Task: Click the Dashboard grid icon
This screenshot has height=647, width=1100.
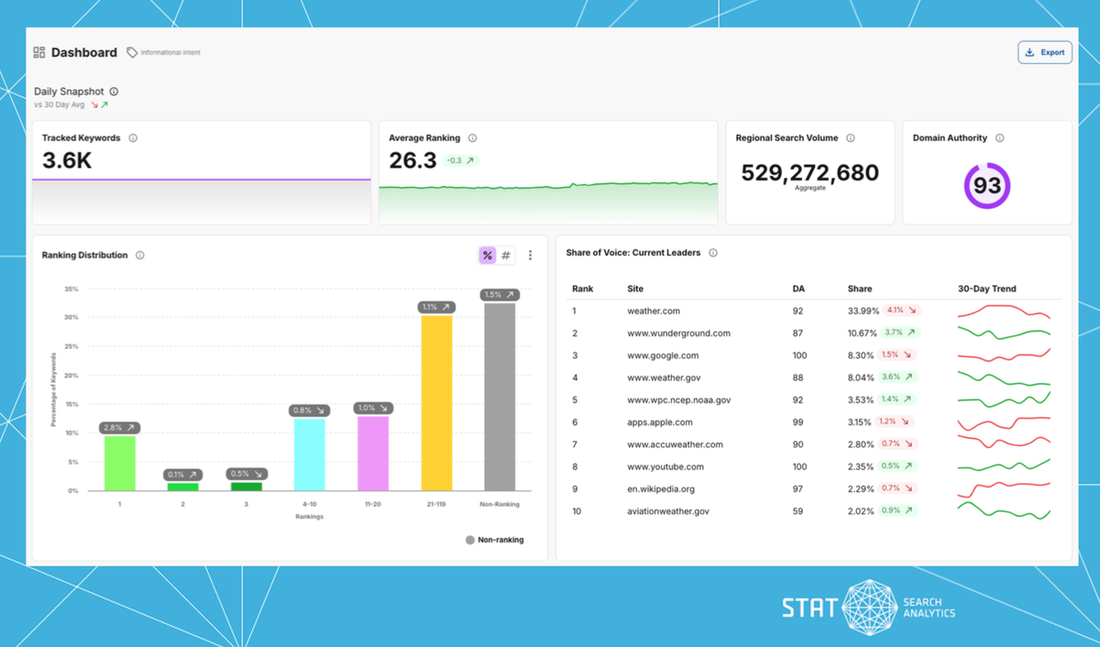Action: [x=38, y=52]
